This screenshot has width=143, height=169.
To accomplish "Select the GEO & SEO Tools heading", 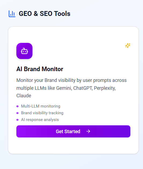I will tap(45, 13).
